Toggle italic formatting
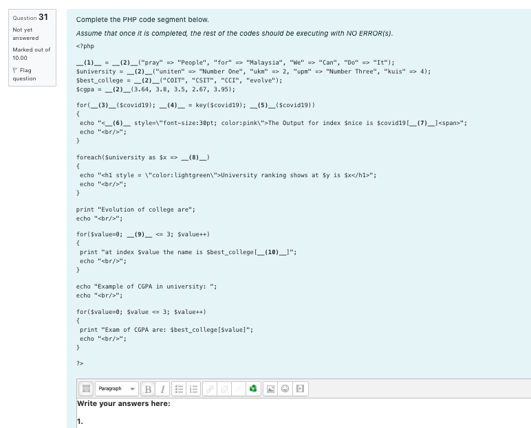 (x=162, y=389)
